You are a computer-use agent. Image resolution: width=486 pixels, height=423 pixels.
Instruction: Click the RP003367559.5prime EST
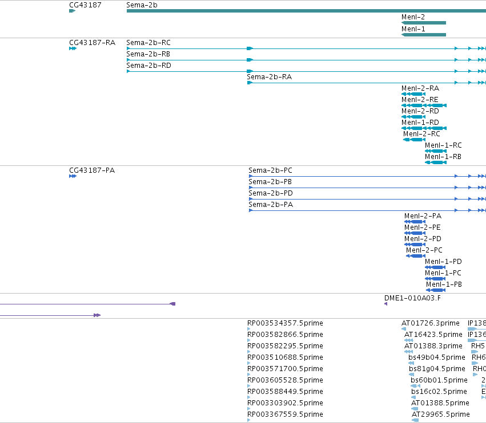(249, 420)
